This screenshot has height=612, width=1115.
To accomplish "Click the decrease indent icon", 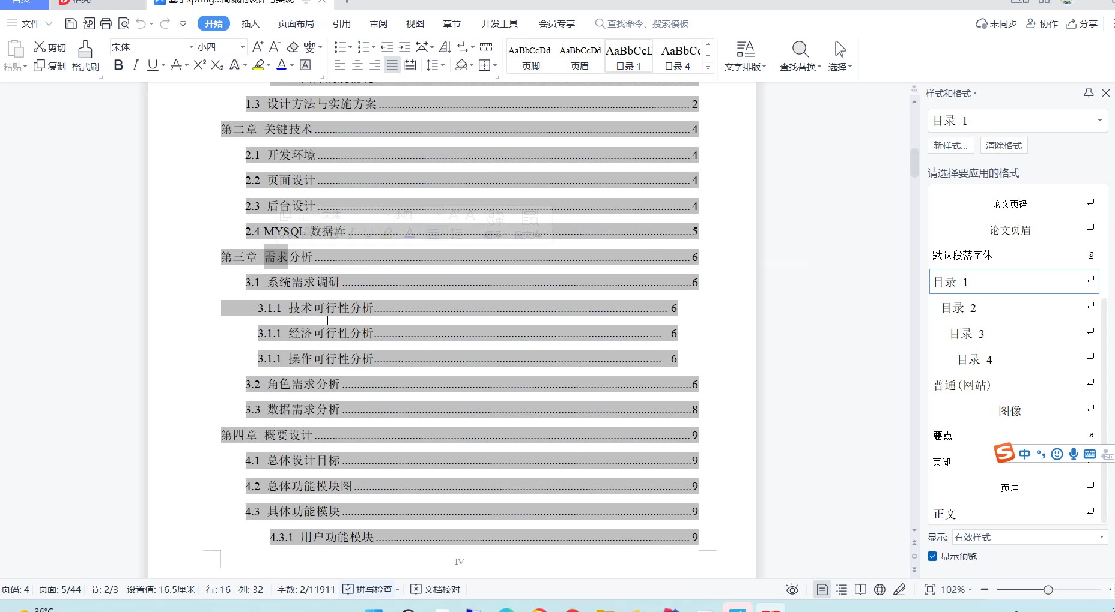I will (387, 47).
